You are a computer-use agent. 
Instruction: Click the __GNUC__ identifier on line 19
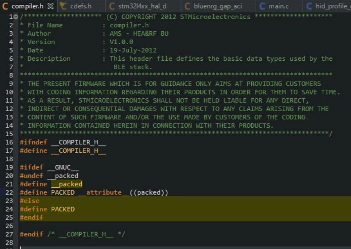63,167
